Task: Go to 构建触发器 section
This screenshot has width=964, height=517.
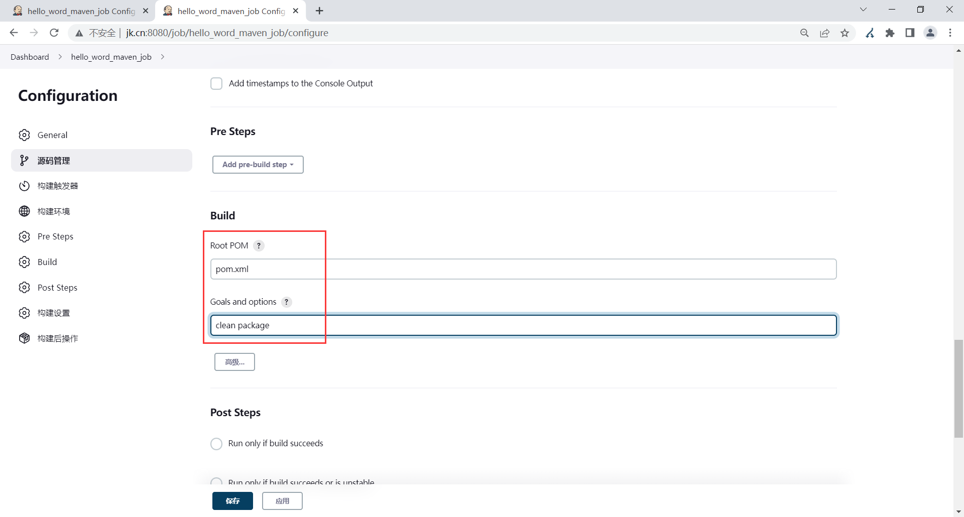Action: click(x=101, y=186)
